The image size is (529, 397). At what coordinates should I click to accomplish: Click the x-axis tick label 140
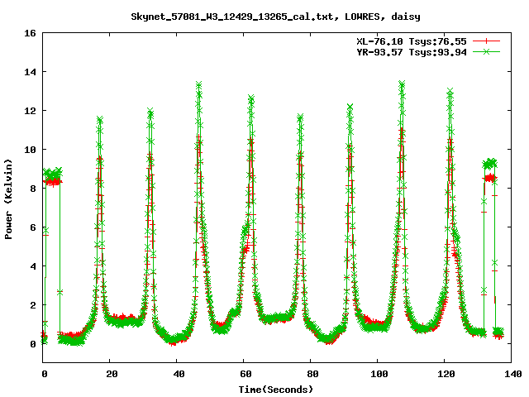pyautogui.click(x=513, y=374)
